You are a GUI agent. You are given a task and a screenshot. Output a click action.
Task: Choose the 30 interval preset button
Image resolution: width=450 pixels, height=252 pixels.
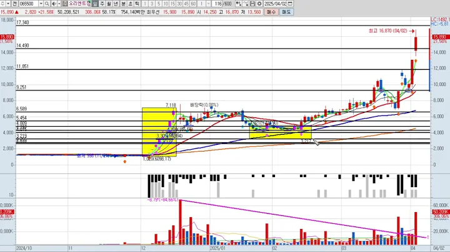tap(179, 4)
